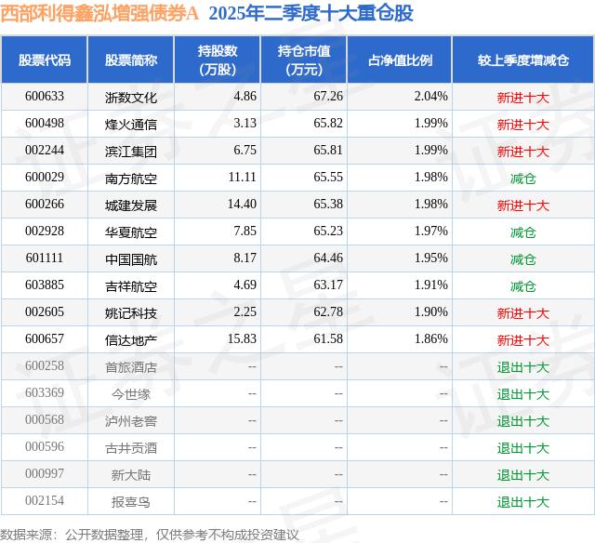Screen dimensions: 595x543
Task: Click the 较上季度增减仓 column header
Action: point(523,60)
